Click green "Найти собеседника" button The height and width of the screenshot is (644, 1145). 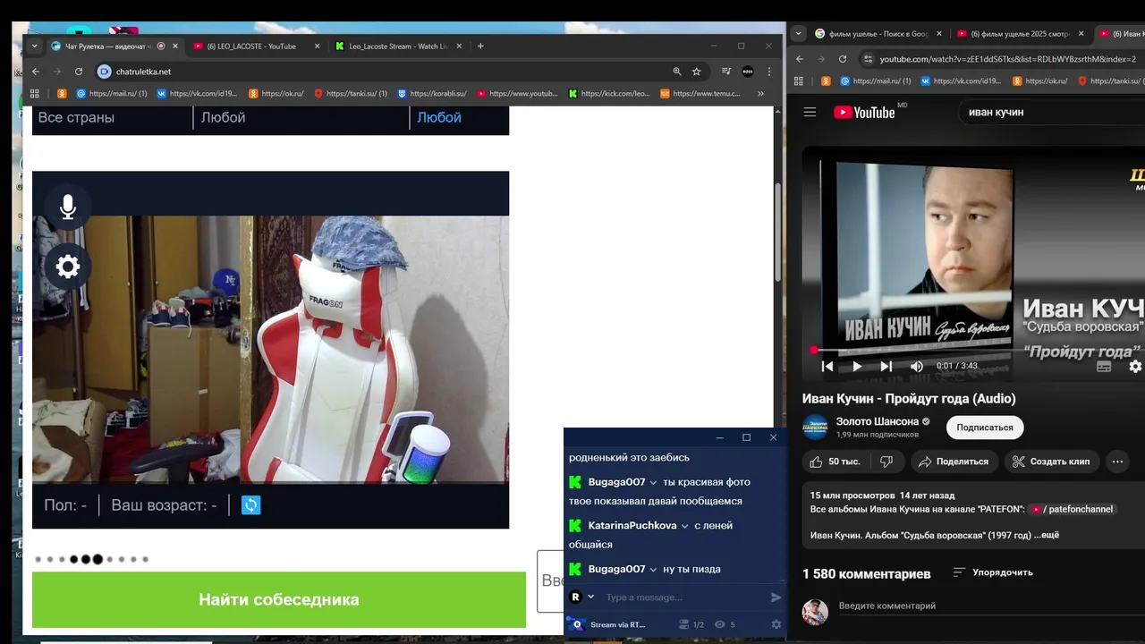279,599
